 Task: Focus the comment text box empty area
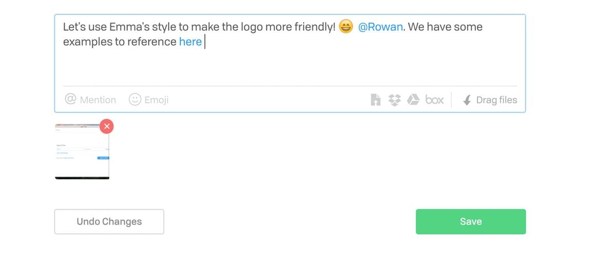coord(290,67)
